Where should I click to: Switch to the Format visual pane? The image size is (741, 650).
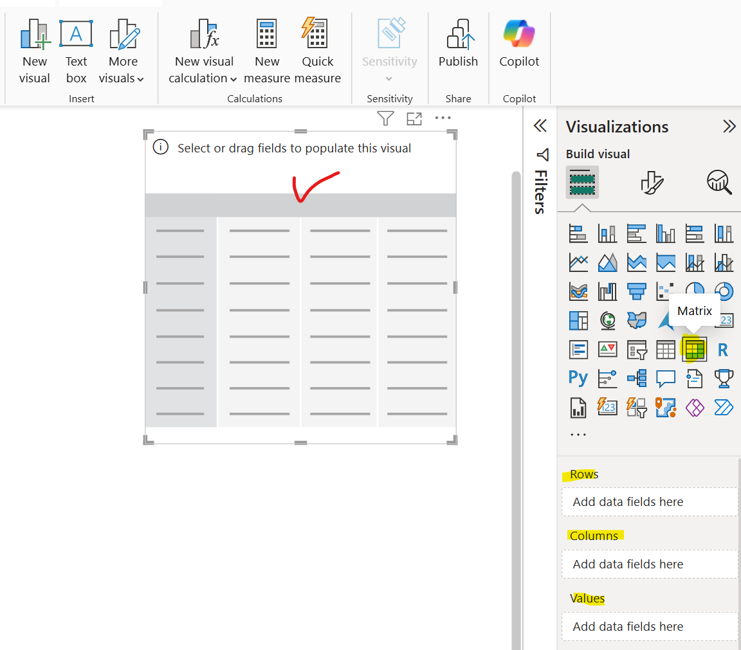[x=650, y=183]
